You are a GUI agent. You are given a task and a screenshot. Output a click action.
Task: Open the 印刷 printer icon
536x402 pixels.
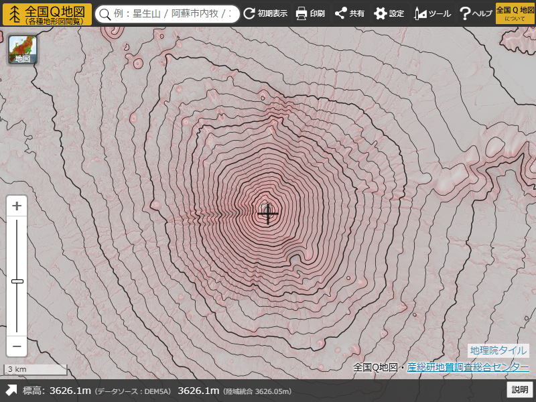coord(300,13)
